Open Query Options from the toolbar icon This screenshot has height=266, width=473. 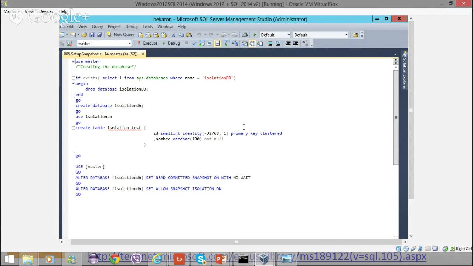pyautogui.click(x=209, y=43)
